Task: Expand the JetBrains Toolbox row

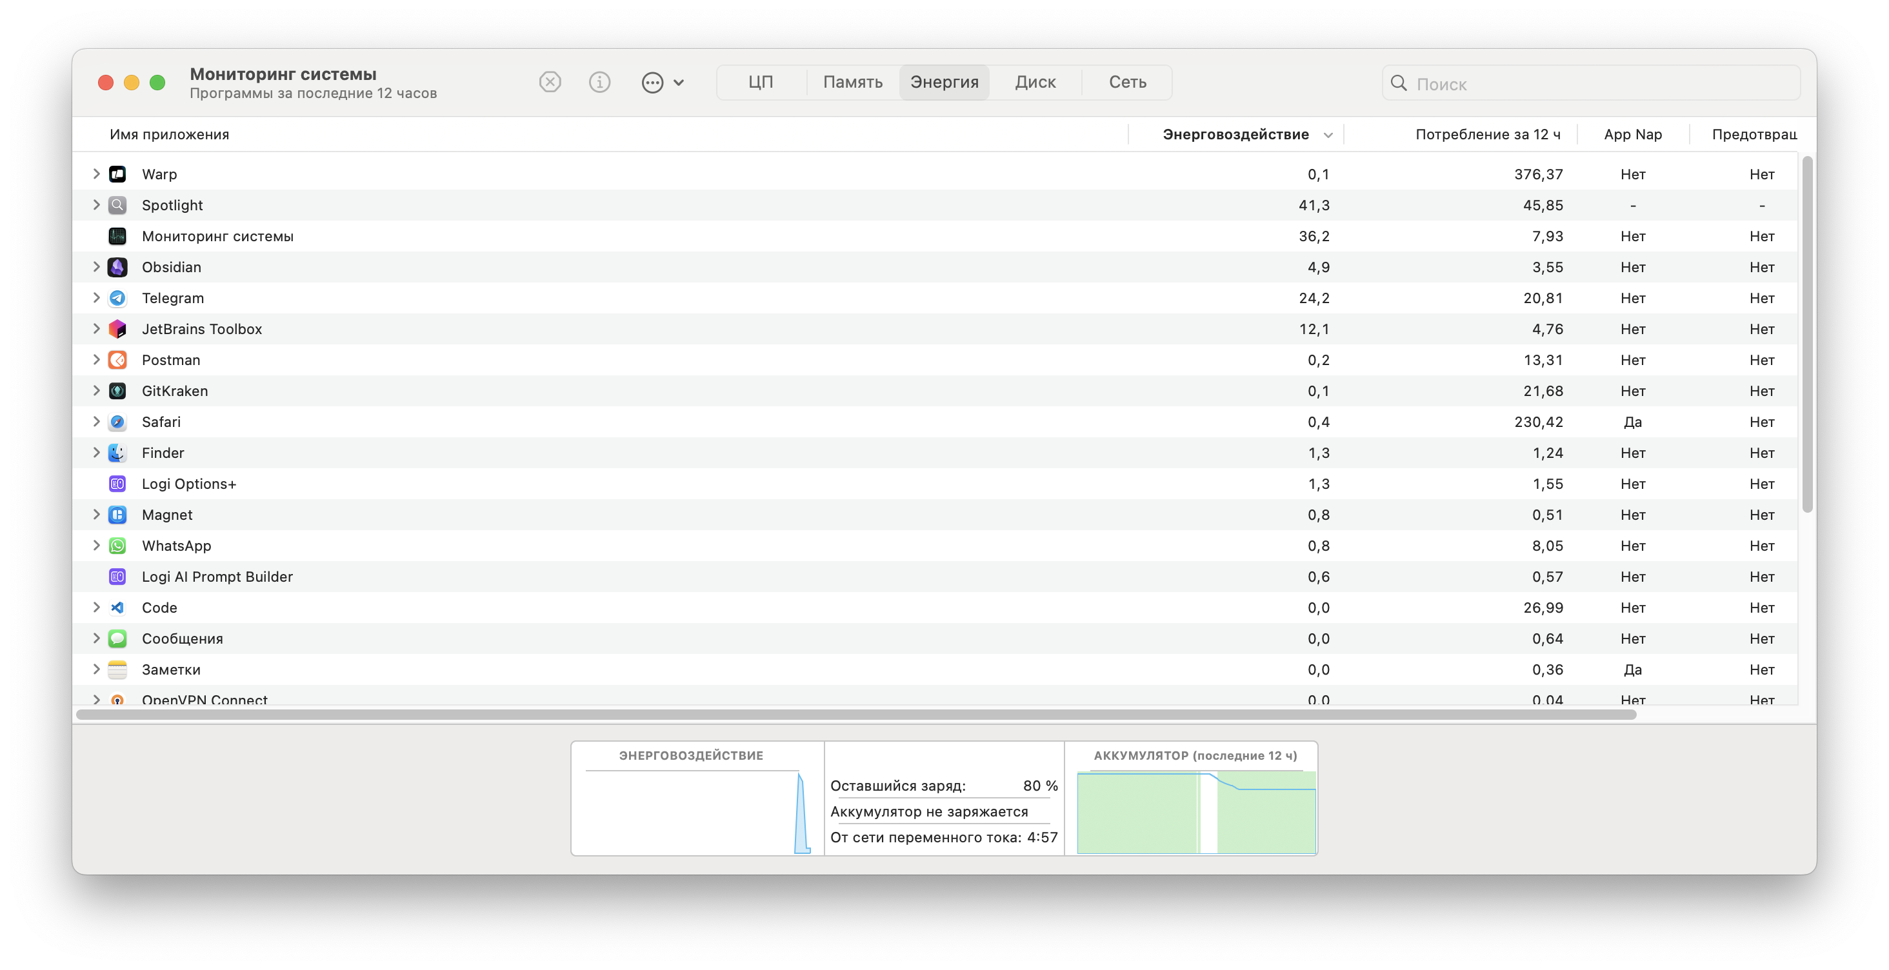Action: click(96, 328)
